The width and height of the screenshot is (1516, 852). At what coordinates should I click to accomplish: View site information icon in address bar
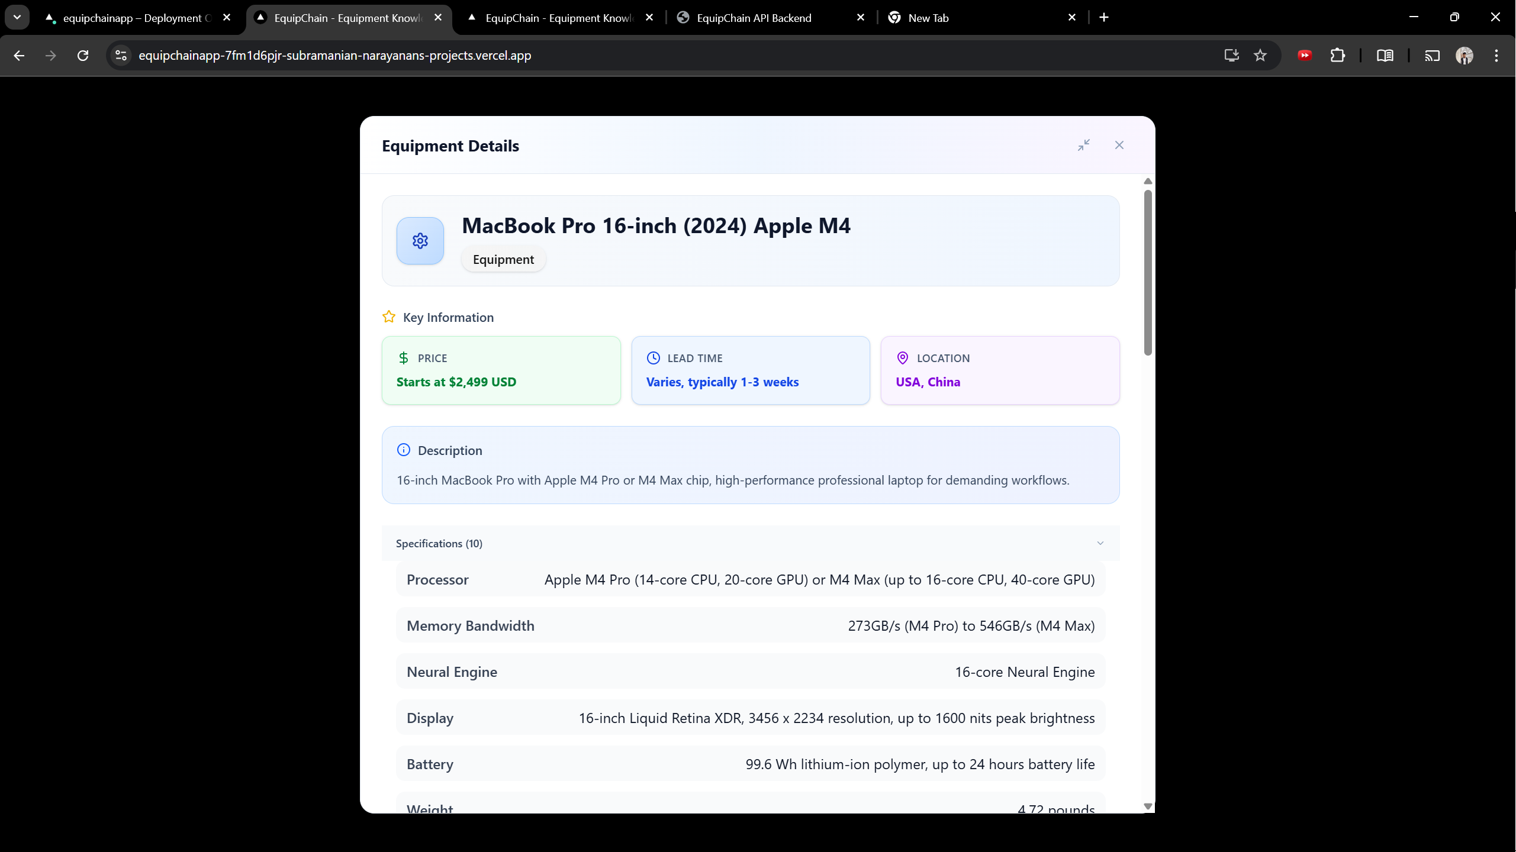(121, 56)
